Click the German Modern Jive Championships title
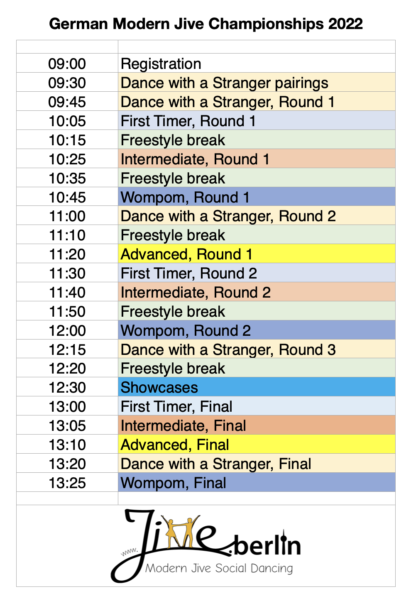This screenshot has width=411, height=601. [x=206, y=24]
